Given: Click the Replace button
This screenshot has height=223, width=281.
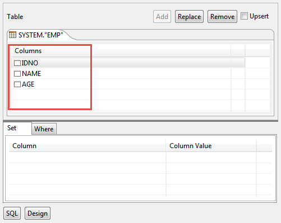Looking at the screenshot, I should click(x=189, y=17).
